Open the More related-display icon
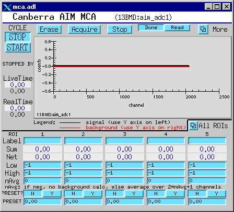 tap(203, 29)
